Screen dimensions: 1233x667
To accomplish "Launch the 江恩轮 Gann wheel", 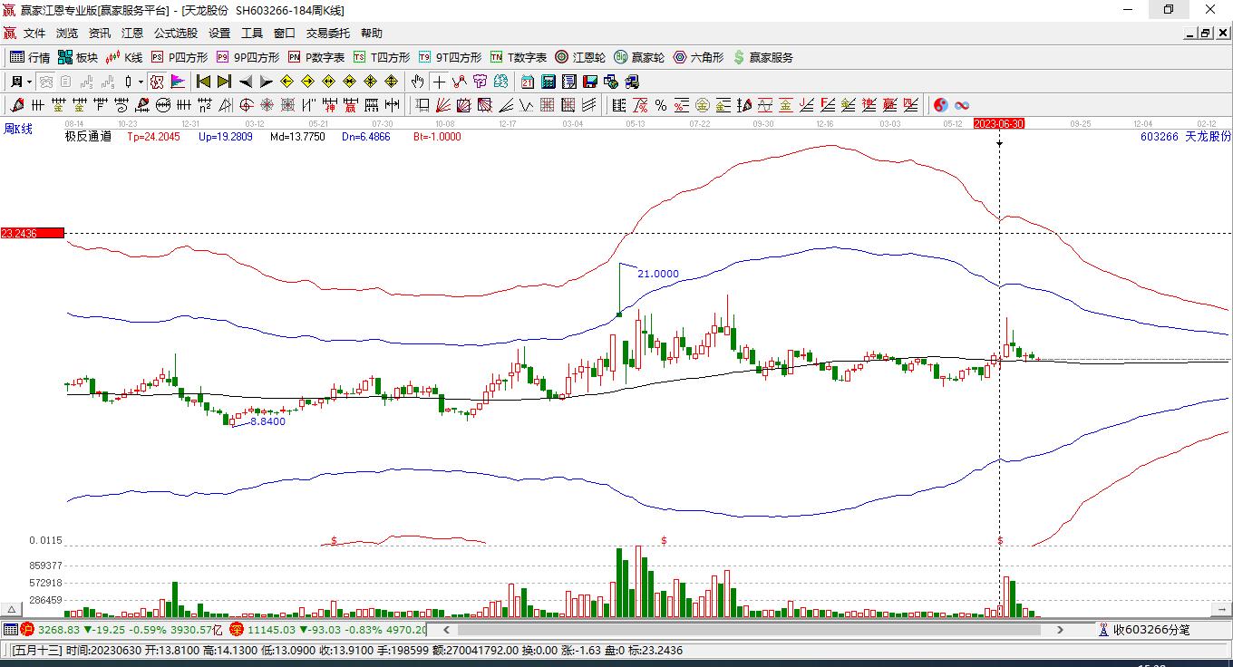I will coord(580,57).
